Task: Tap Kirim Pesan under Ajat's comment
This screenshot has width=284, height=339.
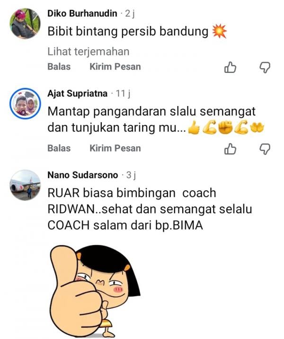Action: coord(115,148)
